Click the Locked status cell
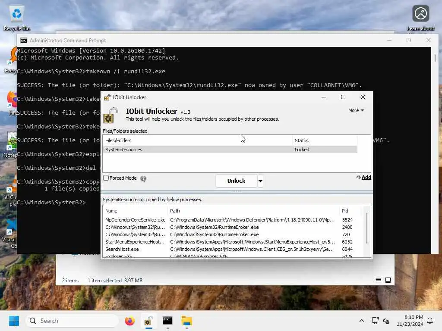Image resolution: width=442 pixels, height=331 pixels. click(x=302, y=150)
